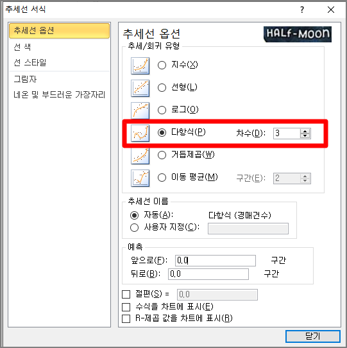Open the 선 스타일 category
Screen dimensions: 347x348
tap(60, 62)
